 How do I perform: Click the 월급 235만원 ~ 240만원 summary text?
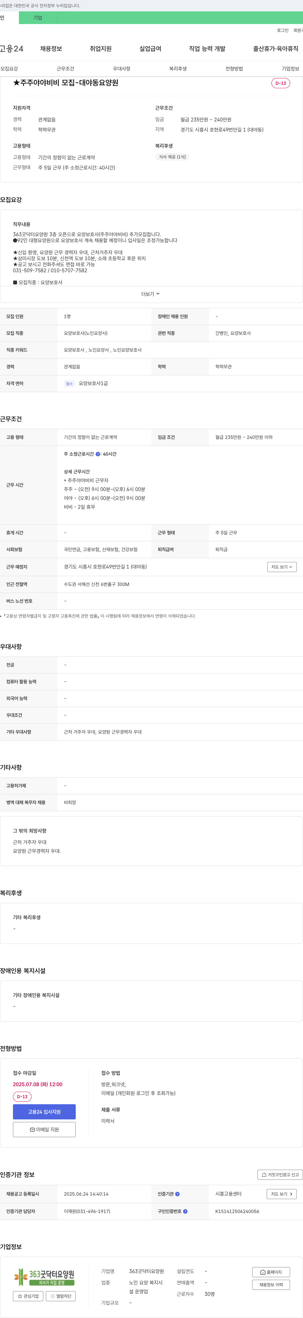point(205,120)
